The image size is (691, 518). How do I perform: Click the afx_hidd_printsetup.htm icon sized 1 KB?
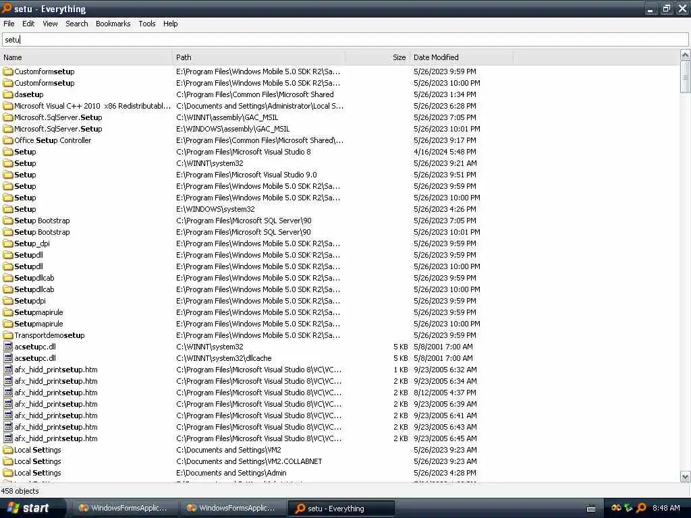8,370
